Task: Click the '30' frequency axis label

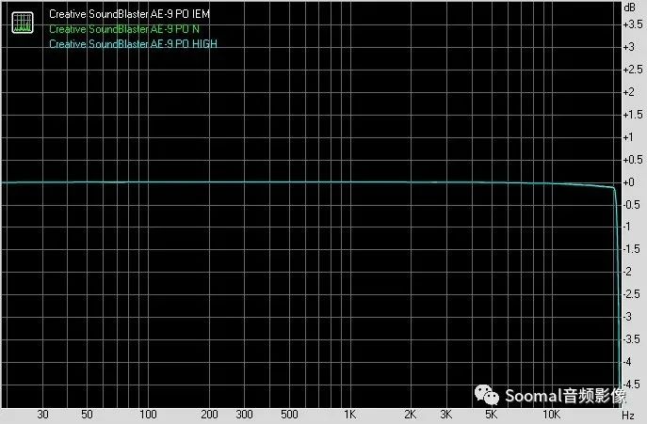Action: (43, 414)
